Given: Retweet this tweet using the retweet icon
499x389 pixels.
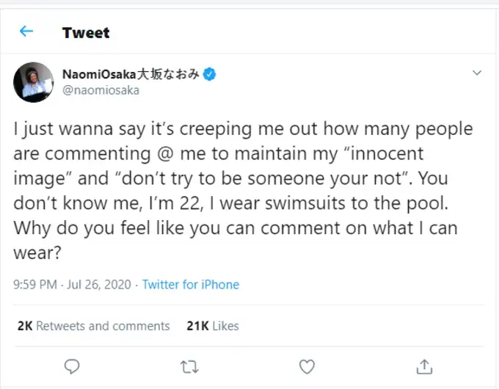Looking at the screenshot, I should 189,366.
